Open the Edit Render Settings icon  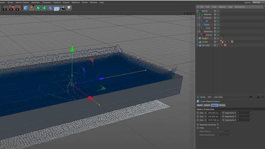[x=18, y=8]
